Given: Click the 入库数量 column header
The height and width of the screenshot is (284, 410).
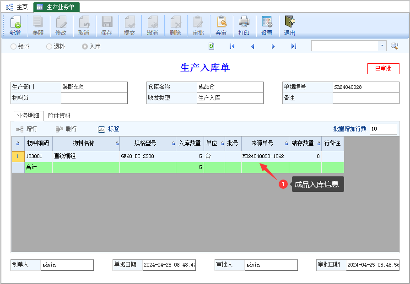Looking at the screenshot, I should (190, 143).
